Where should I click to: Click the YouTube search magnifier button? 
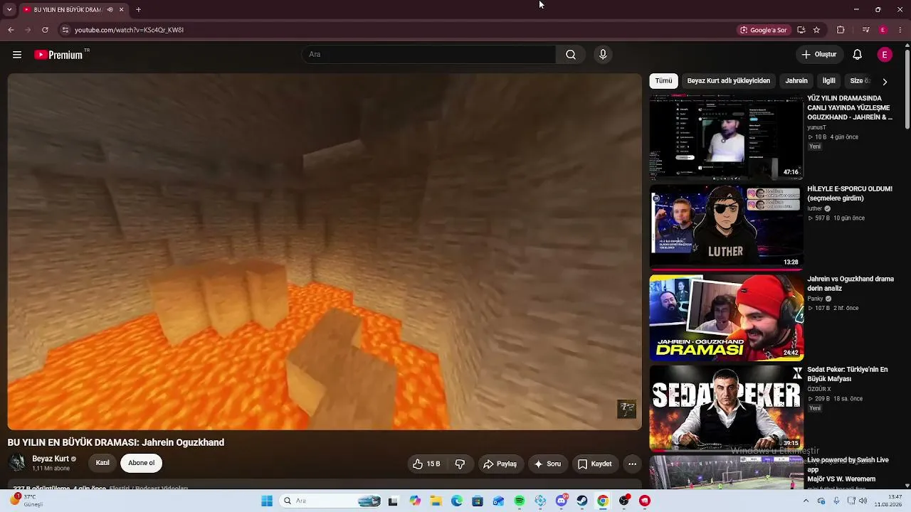[571, 55]
